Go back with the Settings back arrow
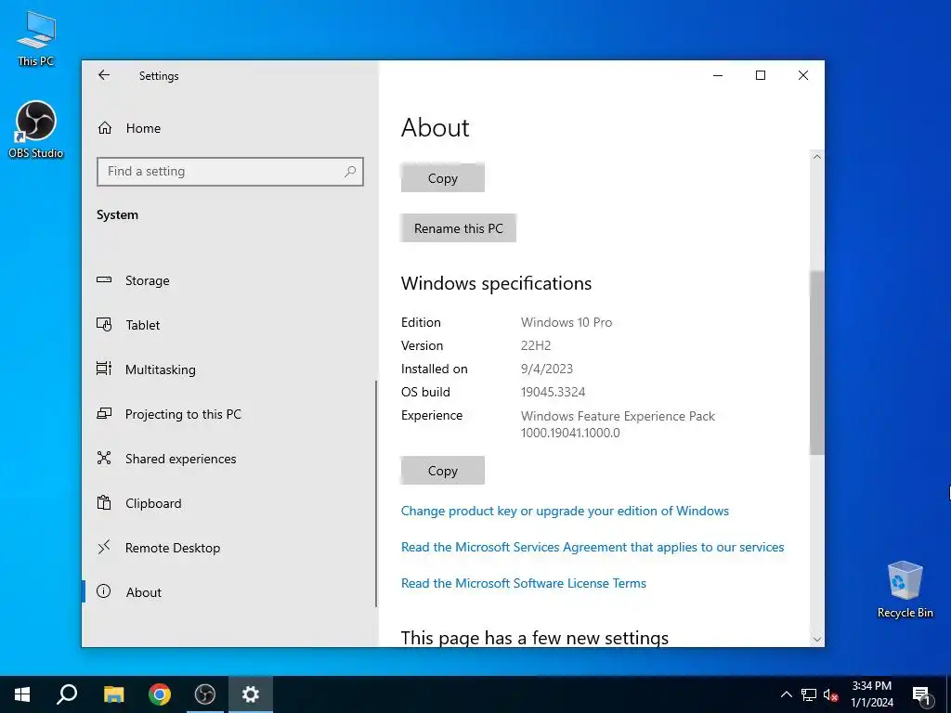 [104, 75]
